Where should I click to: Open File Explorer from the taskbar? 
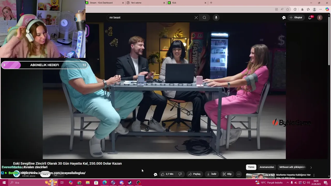(x=88, y=183)
